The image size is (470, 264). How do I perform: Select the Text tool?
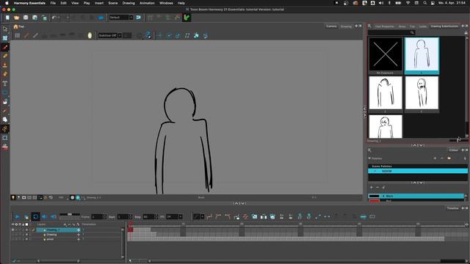click(5, 83)
